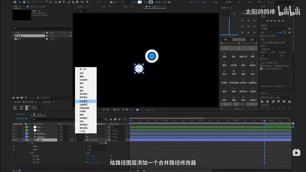Select the Type text tool

pos(64,2)
